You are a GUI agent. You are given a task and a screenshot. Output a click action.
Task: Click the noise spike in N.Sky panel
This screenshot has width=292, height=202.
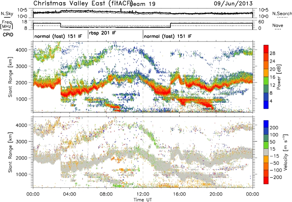[121, 10]
